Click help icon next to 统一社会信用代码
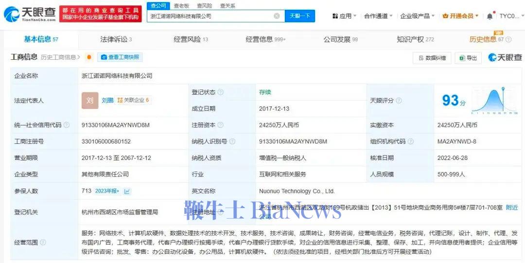525x263 pixels. pyautogui.click(x=67, y=125)
